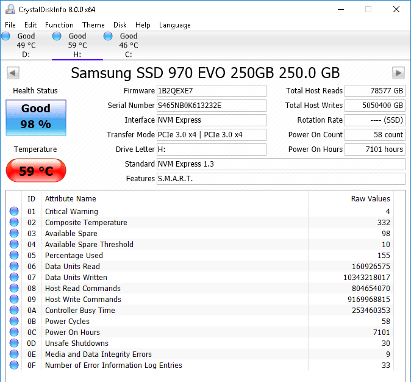Click the status icon for Power On Hours row
Screen dimensions: 411x382
pos(14,332)
